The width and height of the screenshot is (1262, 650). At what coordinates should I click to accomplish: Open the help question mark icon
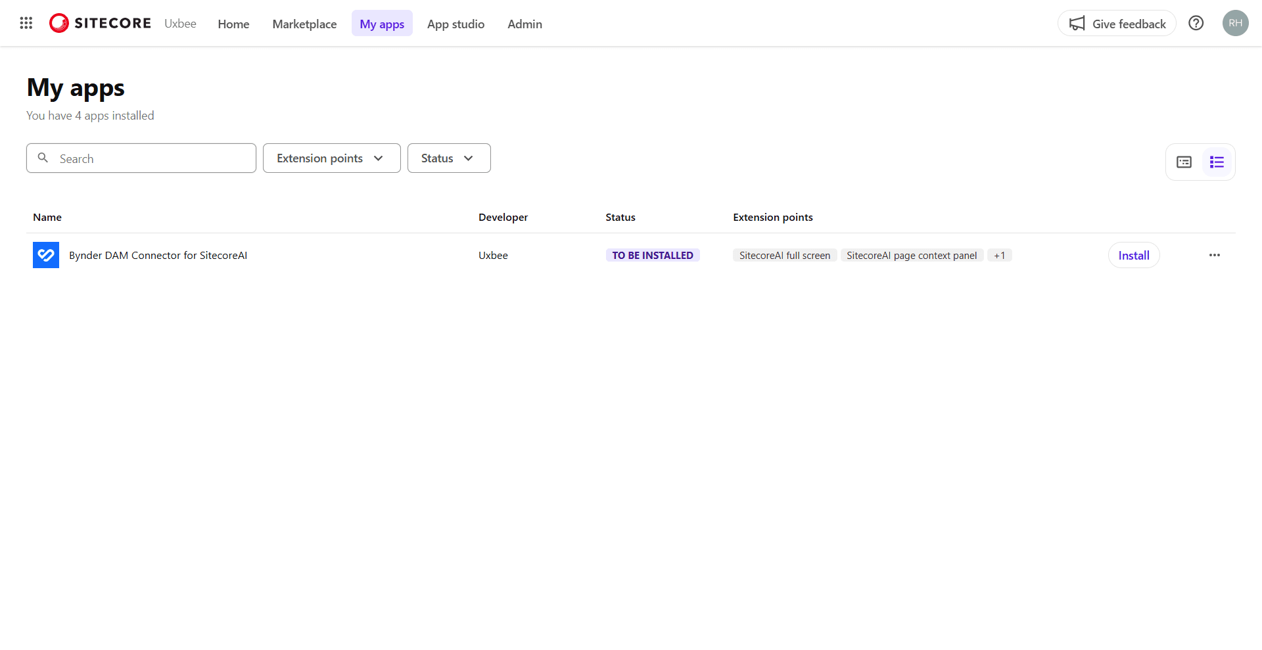pyautogui.click(x=1196, y=23)
